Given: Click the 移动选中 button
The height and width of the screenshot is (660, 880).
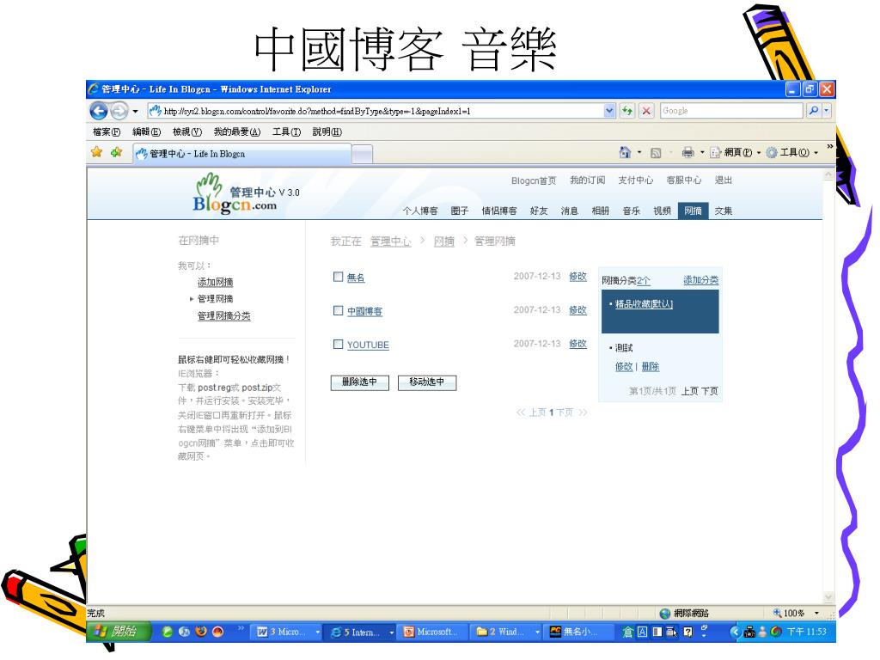Looking at the screenshot, I should click(x=427, y=382).
